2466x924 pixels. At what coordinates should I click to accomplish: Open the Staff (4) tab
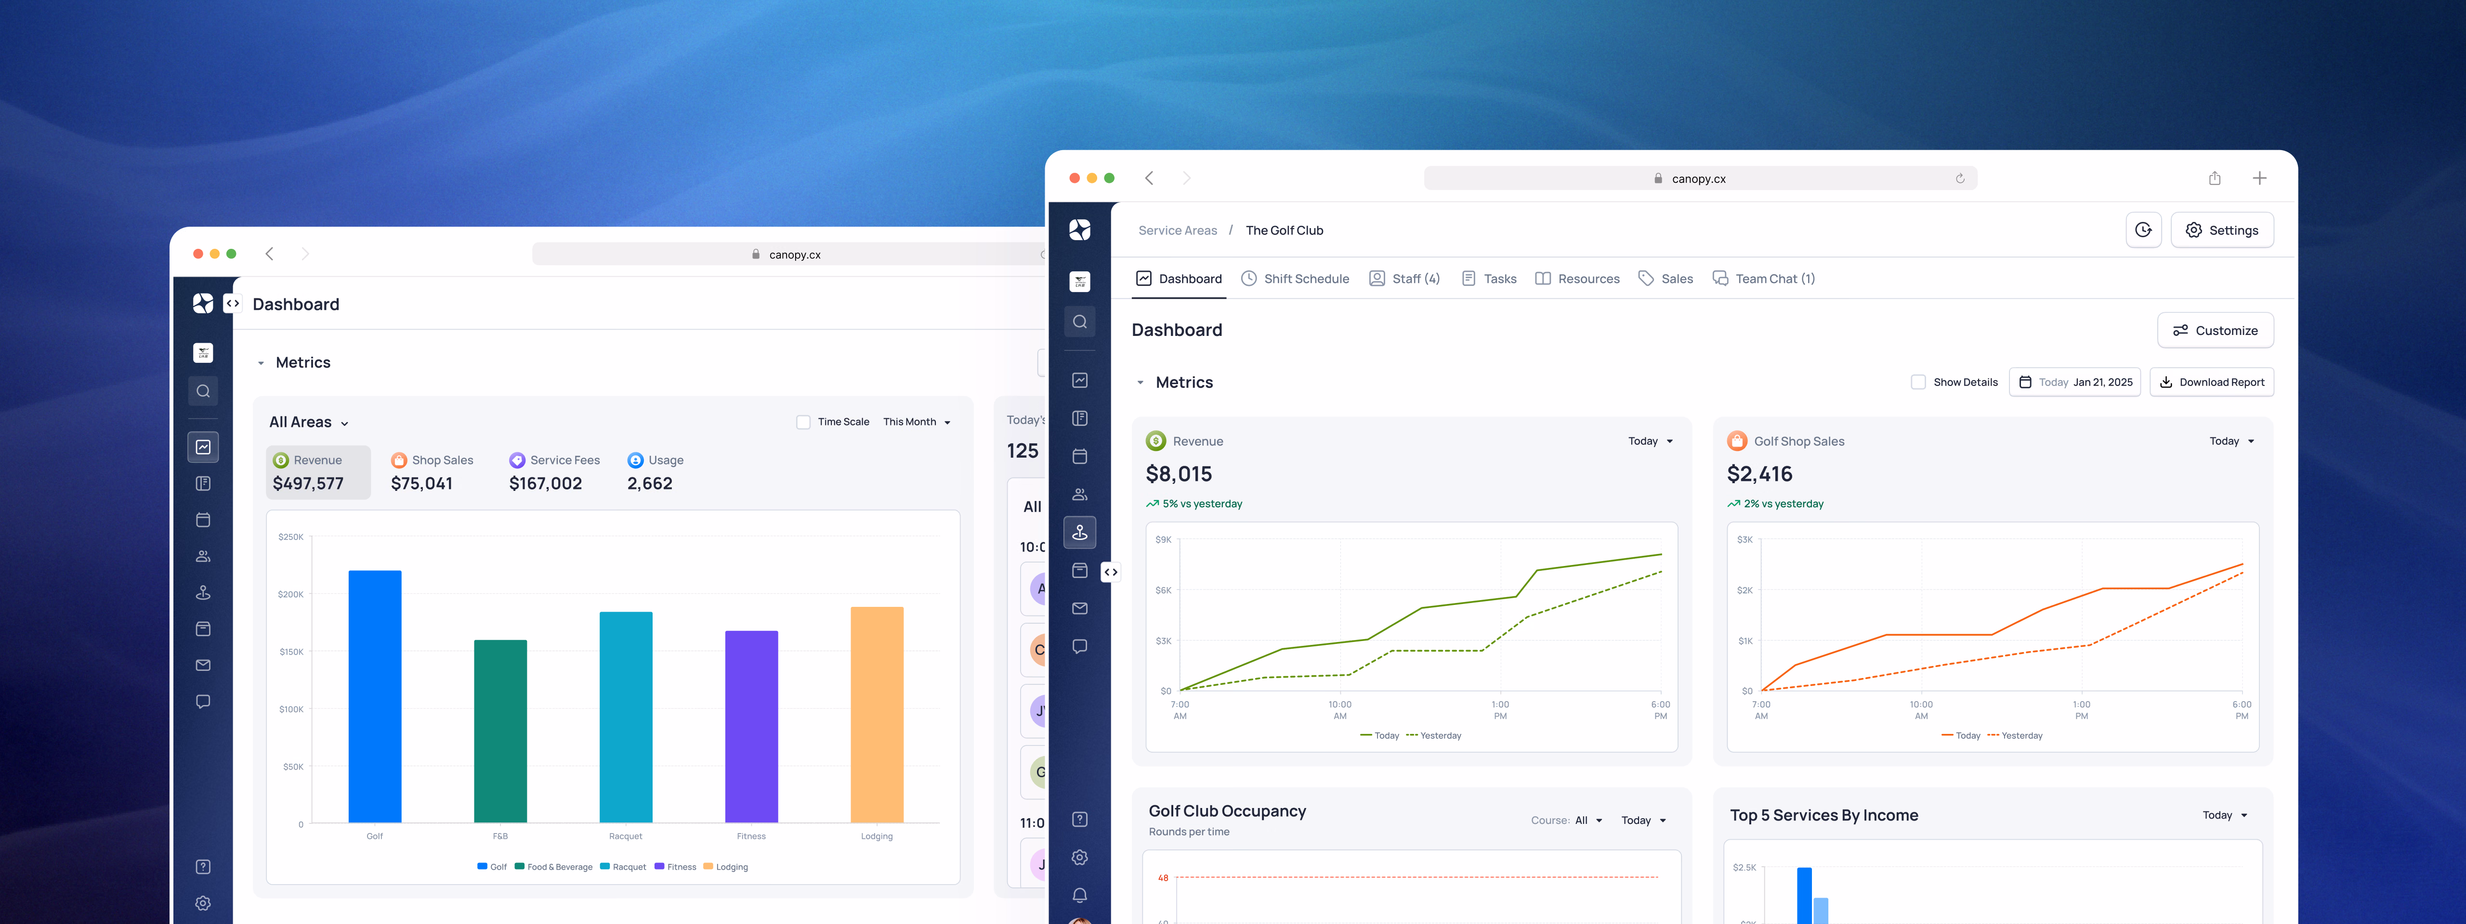1404,278
